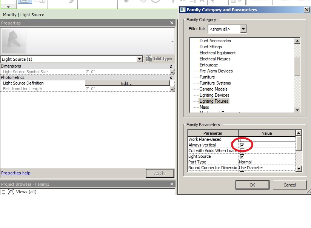Screen dimensions: 311x228
Task: Open the Light Source type selector dropdown
Action: pos(139,59)
